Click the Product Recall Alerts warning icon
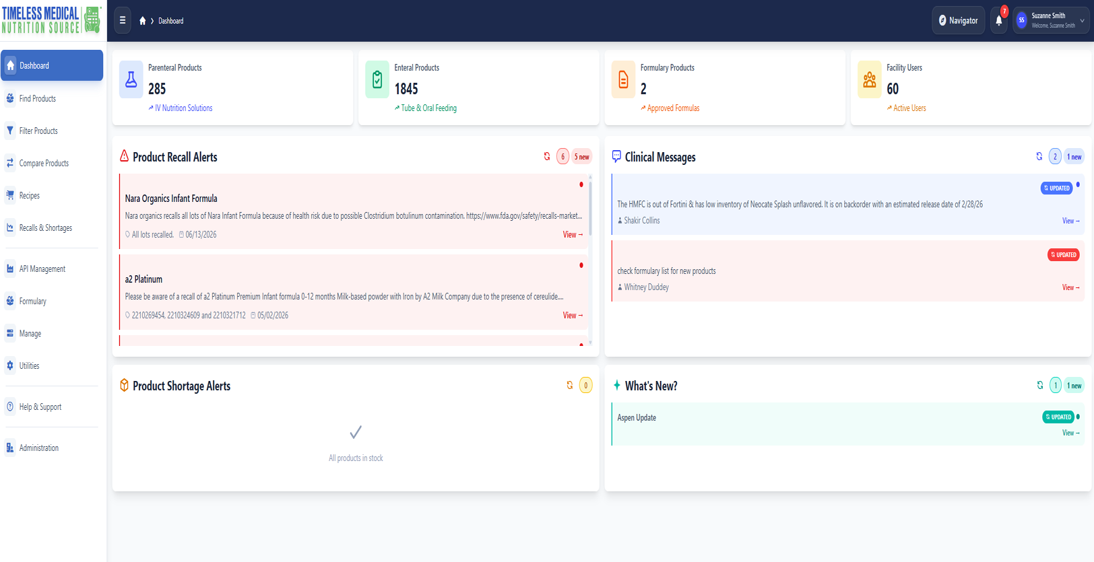The width and height of the screenshot is (1094, 562). pyautogui.click(x=124, y=156)
